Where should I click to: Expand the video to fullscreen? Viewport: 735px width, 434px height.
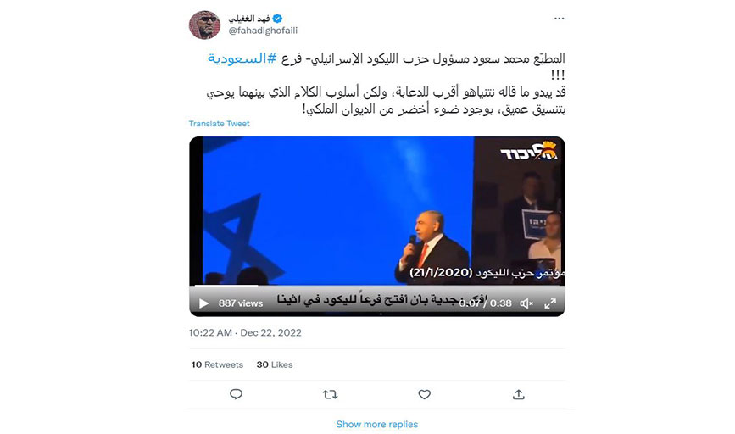tap(550, 303)
